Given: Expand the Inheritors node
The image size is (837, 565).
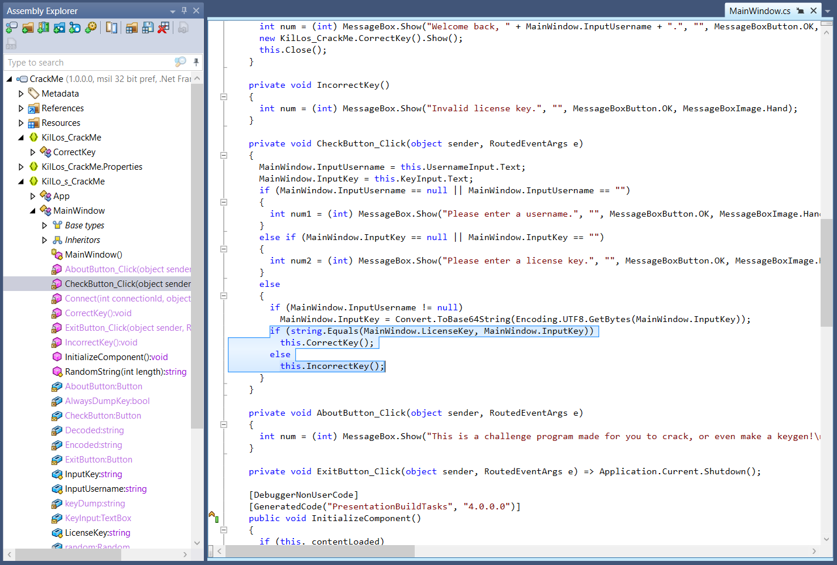Looking at the screenshot, I should click(x=45, y=240).
